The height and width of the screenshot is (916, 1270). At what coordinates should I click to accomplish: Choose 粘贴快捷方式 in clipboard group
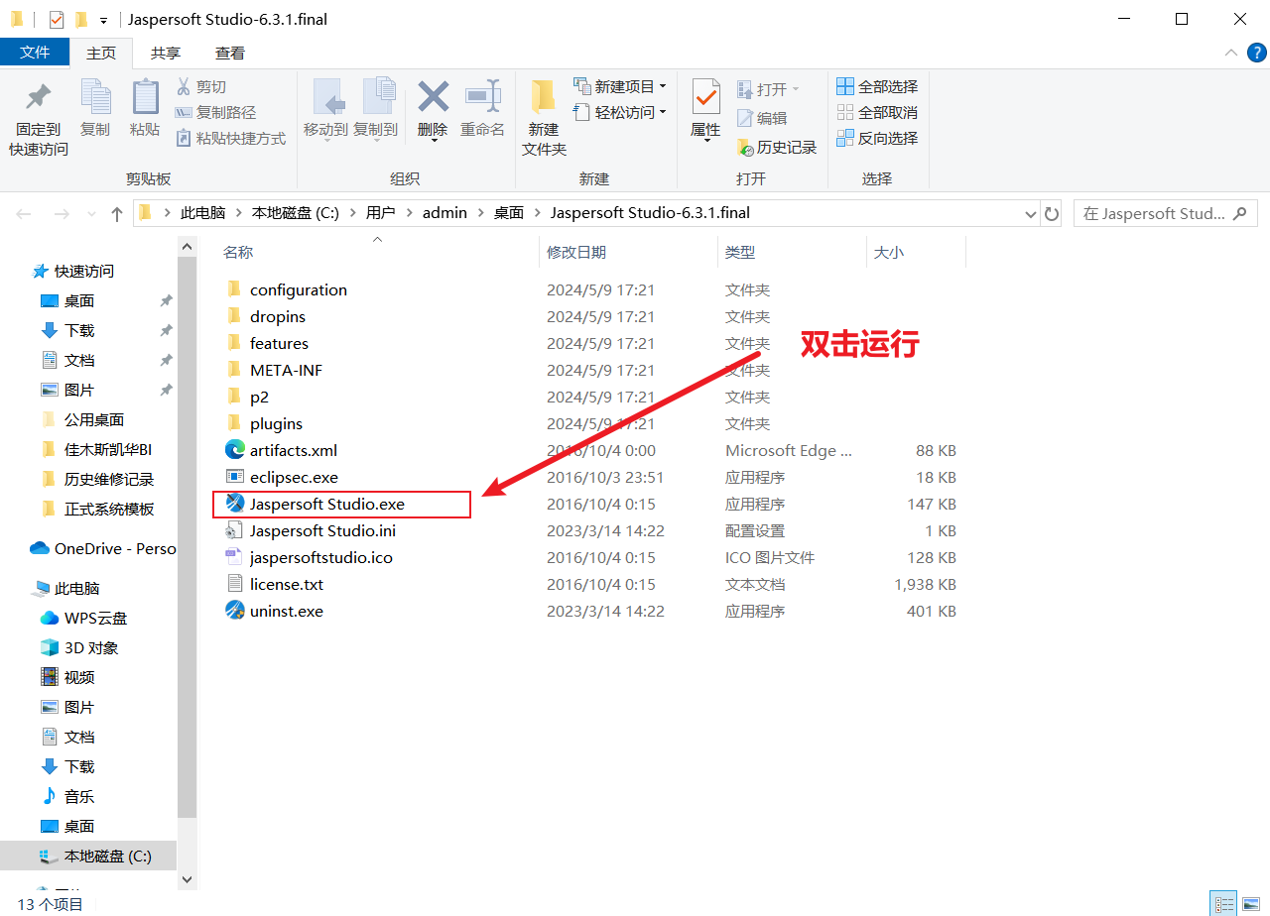(x=230, y=139)
